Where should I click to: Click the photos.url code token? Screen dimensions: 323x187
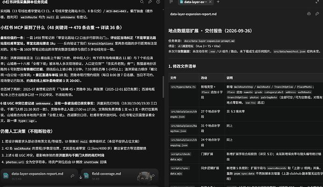pos(15,162)
